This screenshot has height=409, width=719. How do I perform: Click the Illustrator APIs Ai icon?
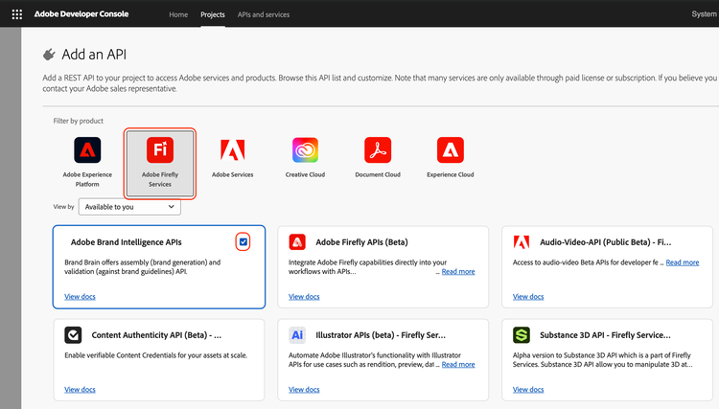coord(297,335)
